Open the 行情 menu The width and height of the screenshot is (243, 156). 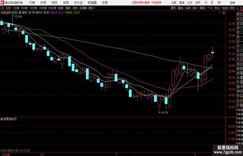point(32,3)
